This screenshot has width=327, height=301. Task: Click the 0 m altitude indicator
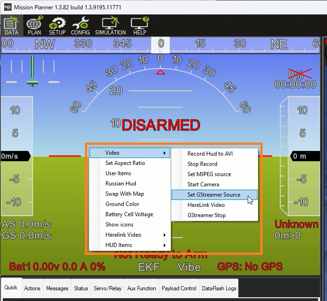(x=305, y=156)
